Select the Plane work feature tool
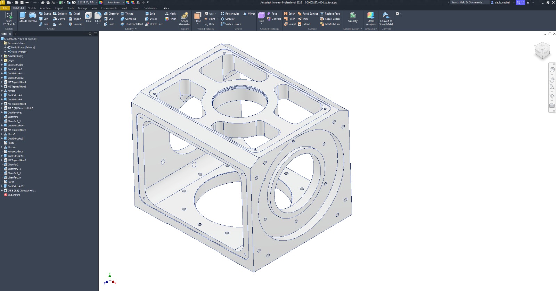The width and height of the screenshot is (556, 291). [x=198, y=17]
